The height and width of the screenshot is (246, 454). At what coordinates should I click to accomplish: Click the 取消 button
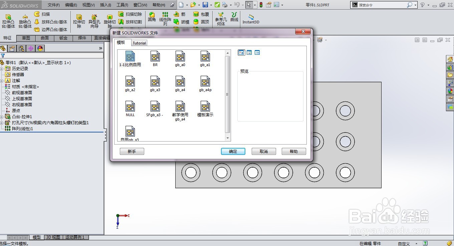pos(264,152)
